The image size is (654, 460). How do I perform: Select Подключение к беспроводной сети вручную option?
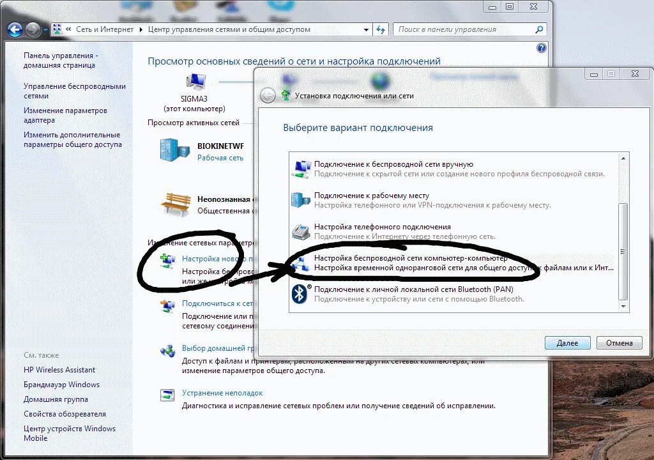click(454, 169)
